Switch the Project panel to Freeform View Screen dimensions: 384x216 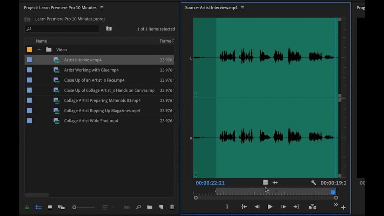pyautogui.click(x=61, y=207)
